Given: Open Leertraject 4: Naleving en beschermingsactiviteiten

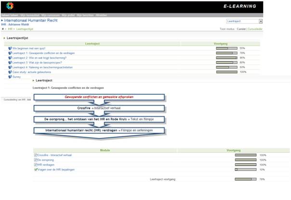Looking at the screenshot, I should (42, 67).
